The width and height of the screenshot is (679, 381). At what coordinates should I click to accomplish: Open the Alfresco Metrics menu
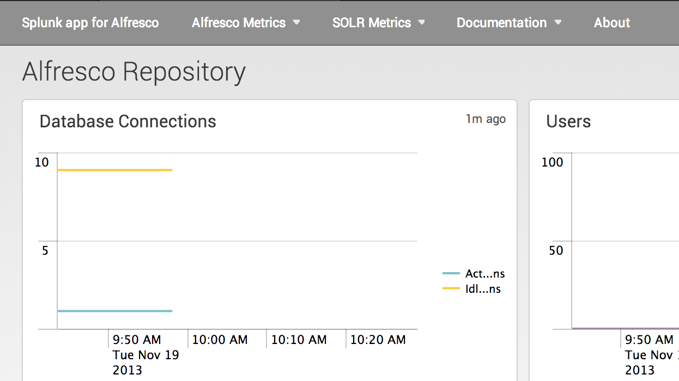coord(246,23)
